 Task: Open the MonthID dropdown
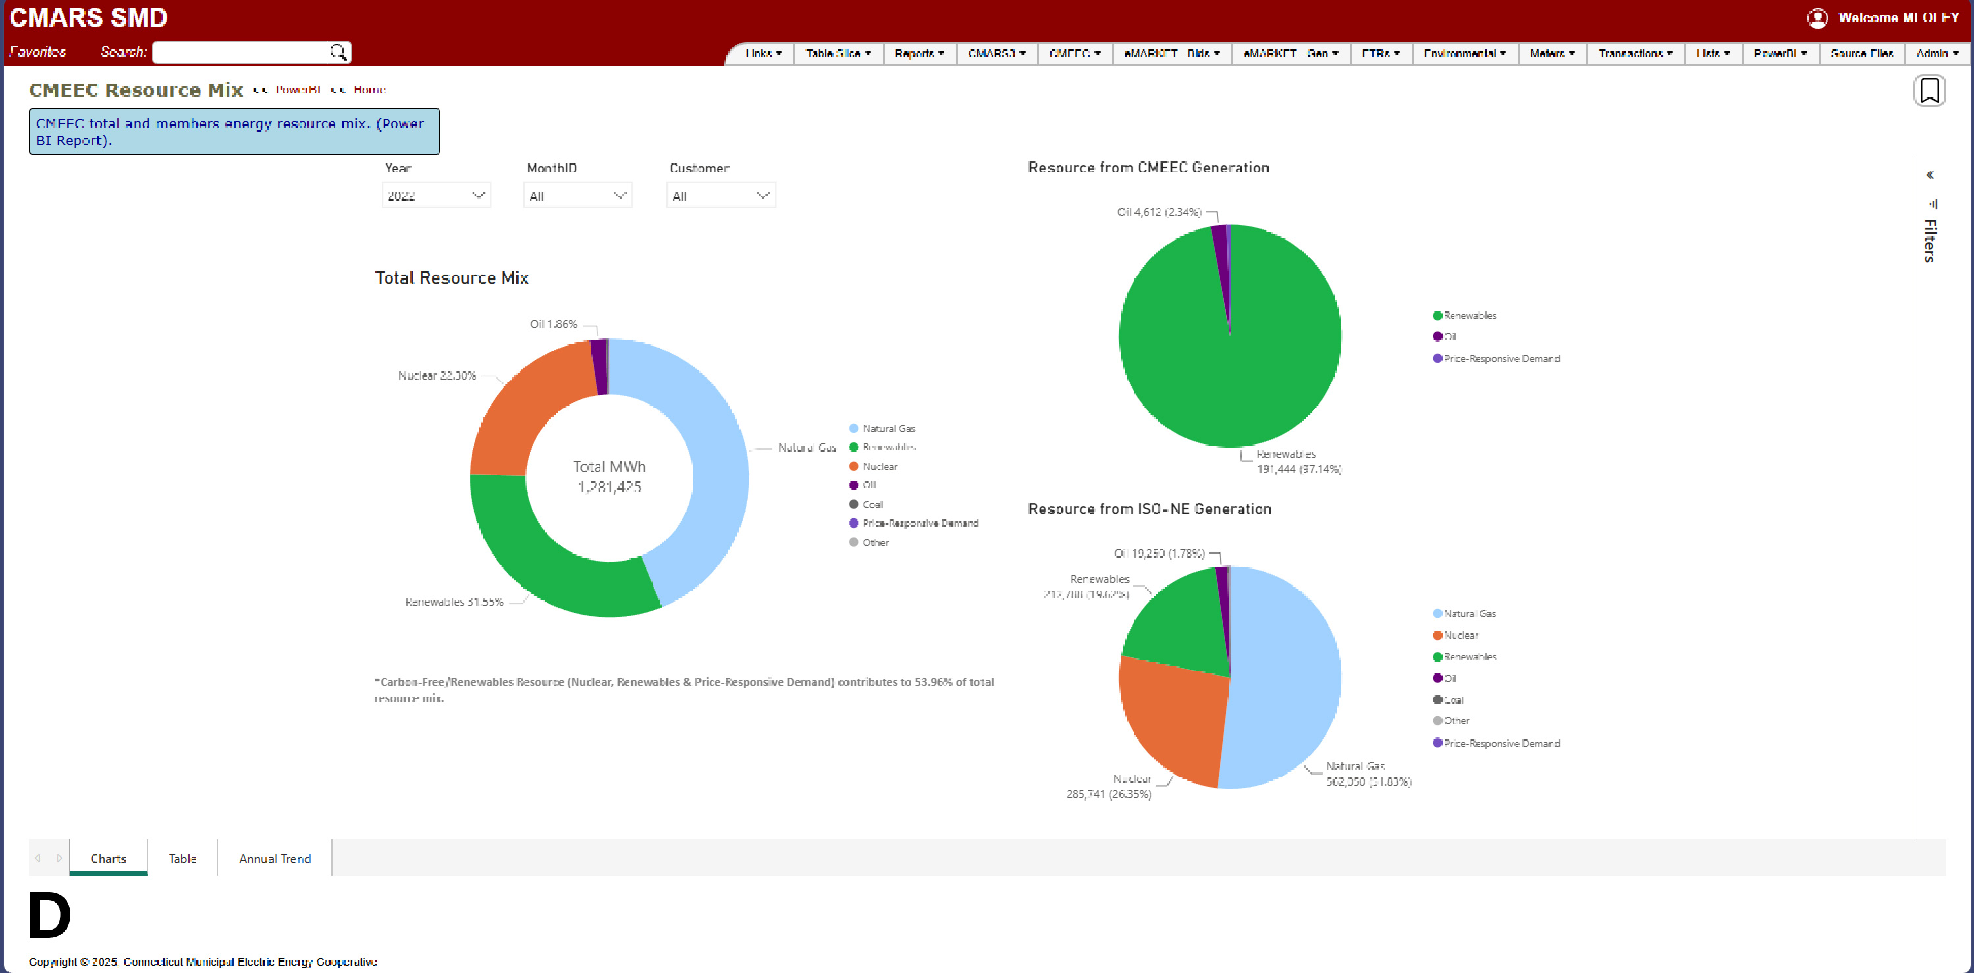tap(578, 196)
